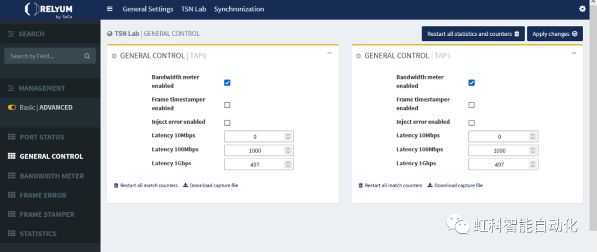Open FRAME ERROR sidebar section
Screen dimensions: 597x252
[x=43, y=195]
